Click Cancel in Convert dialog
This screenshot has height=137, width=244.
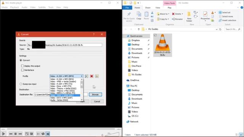97,102
